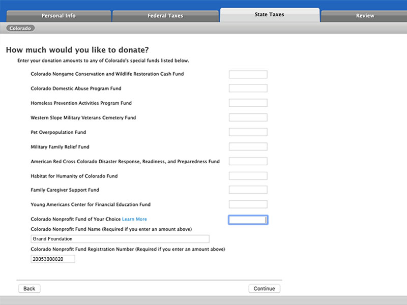Viewport: 407px width, 305px height.
Task: Select the American Red Cross donation amount field
Action: (248, 162)
